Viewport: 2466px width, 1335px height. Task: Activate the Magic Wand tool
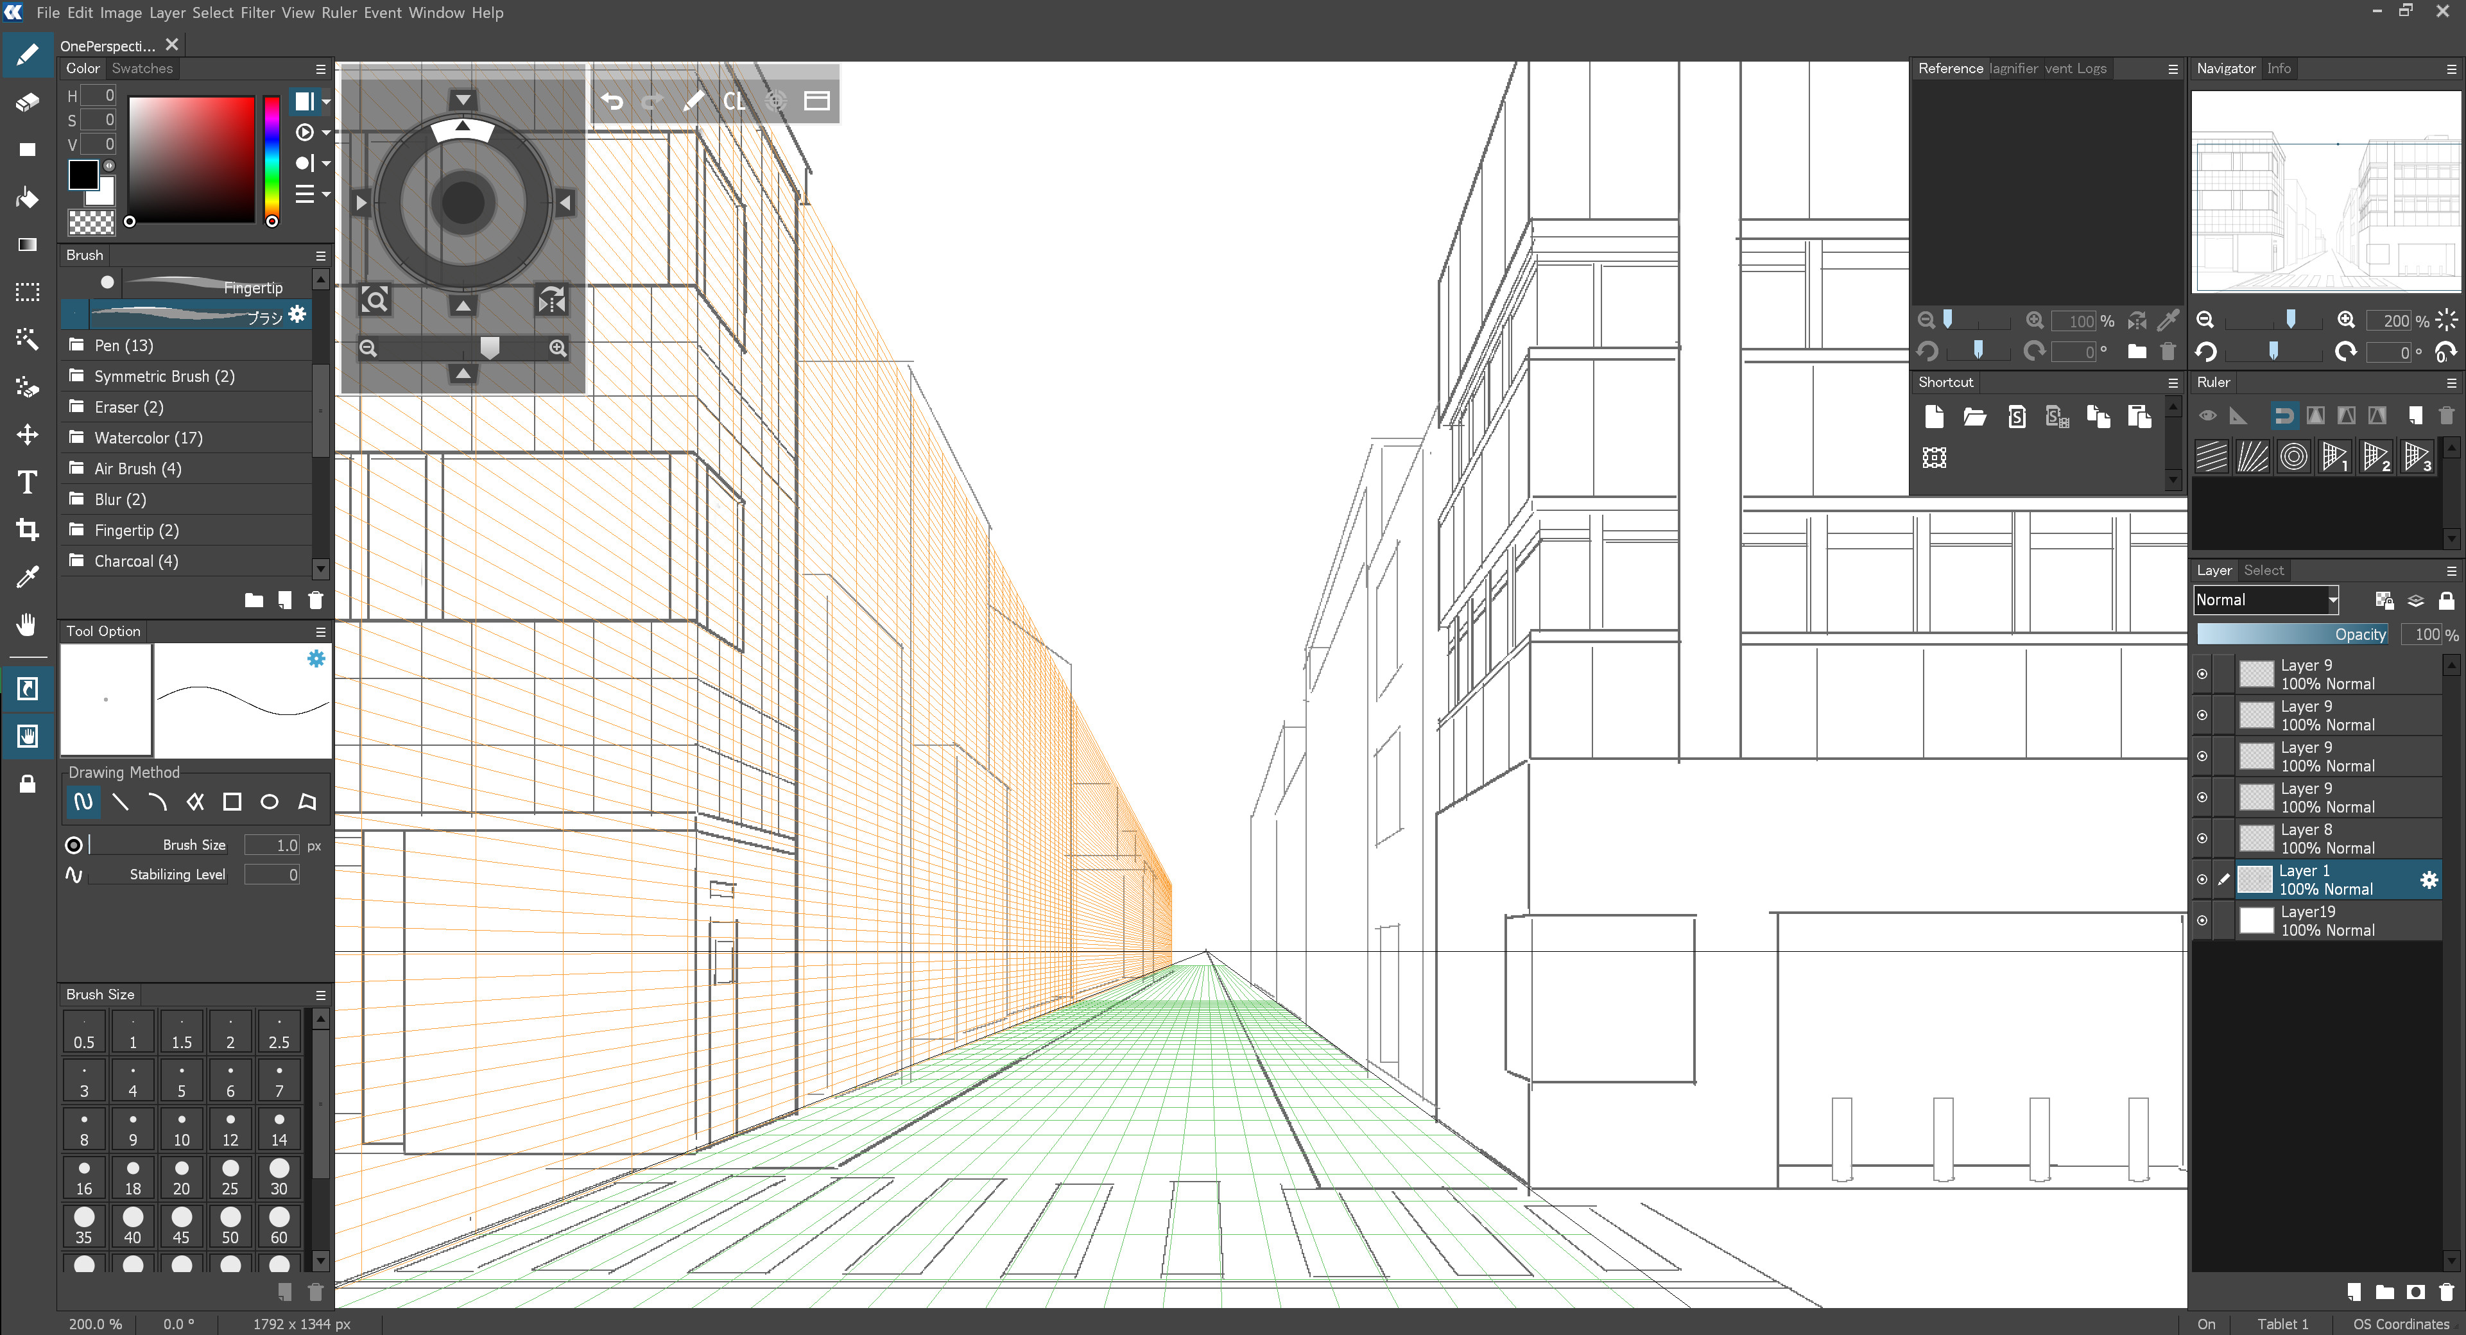(x=27, y=340)
